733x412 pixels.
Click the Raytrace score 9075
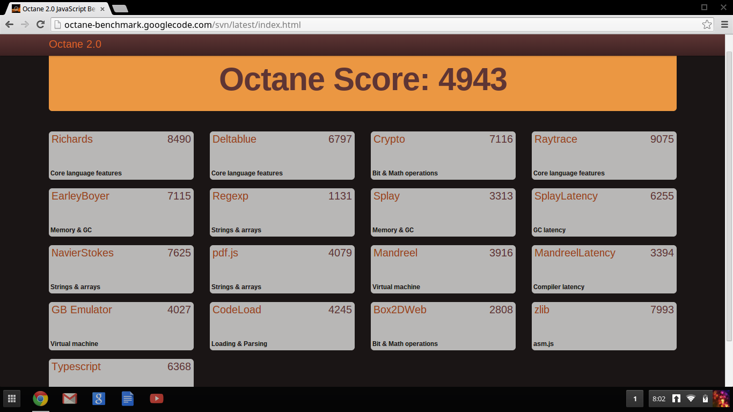pos(662,139)
